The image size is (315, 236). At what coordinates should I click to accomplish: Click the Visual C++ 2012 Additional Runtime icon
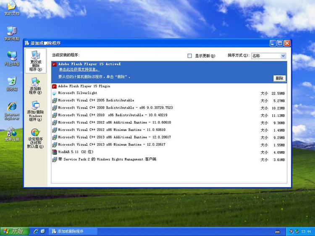(x=54, y=123)
